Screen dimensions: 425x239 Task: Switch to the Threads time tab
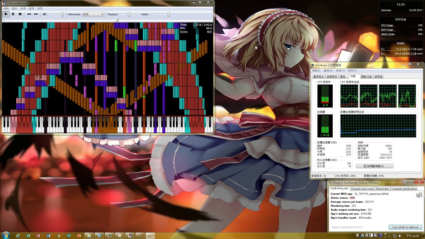[x=382, y=189]
